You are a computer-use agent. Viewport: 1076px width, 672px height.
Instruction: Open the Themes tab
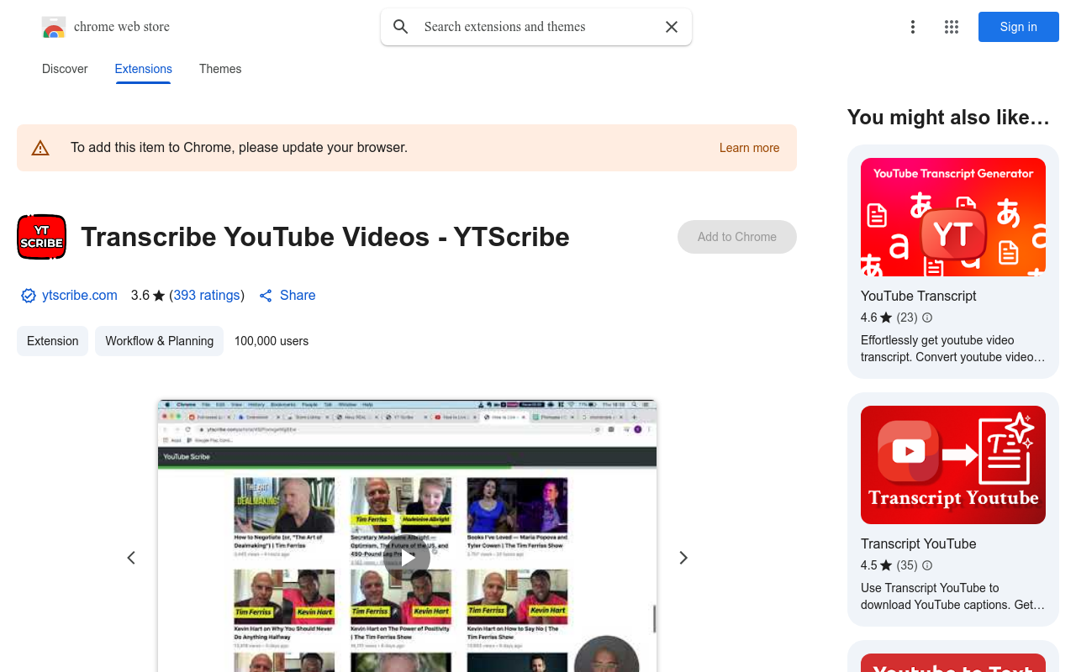(220, 69)
